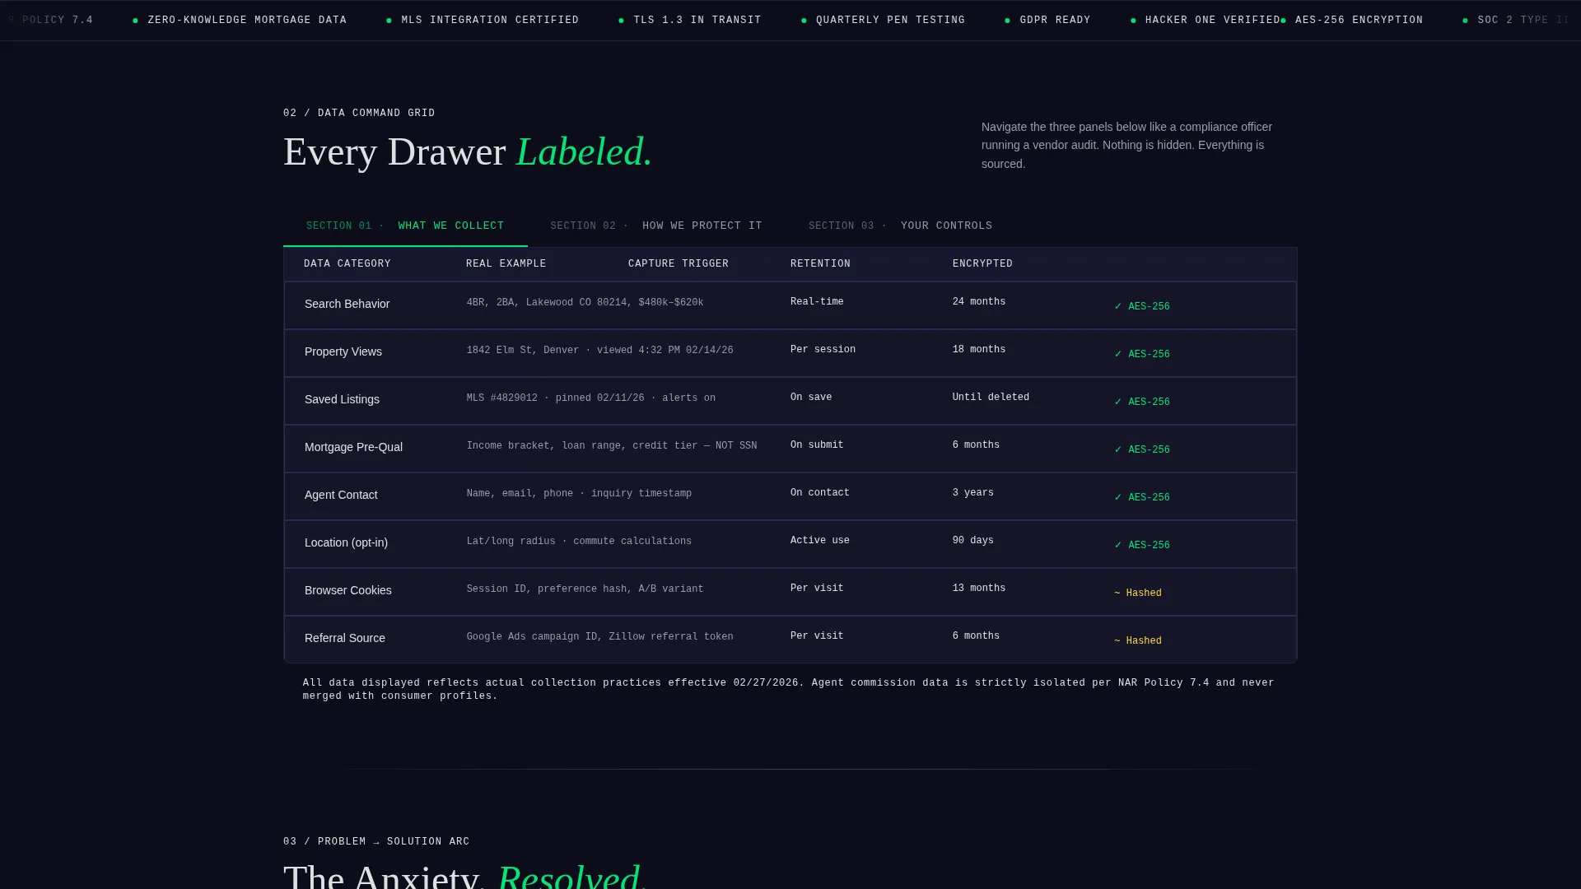Viewport: 1581px width, 889px height.
Task: Click 'TLS 1.3 in Transit' ticker item
Action: point(690,20)
